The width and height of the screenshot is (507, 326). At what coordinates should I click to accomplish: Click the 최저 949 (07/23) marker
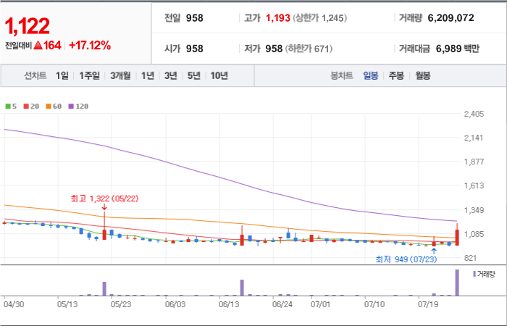[x=406, y=259]
